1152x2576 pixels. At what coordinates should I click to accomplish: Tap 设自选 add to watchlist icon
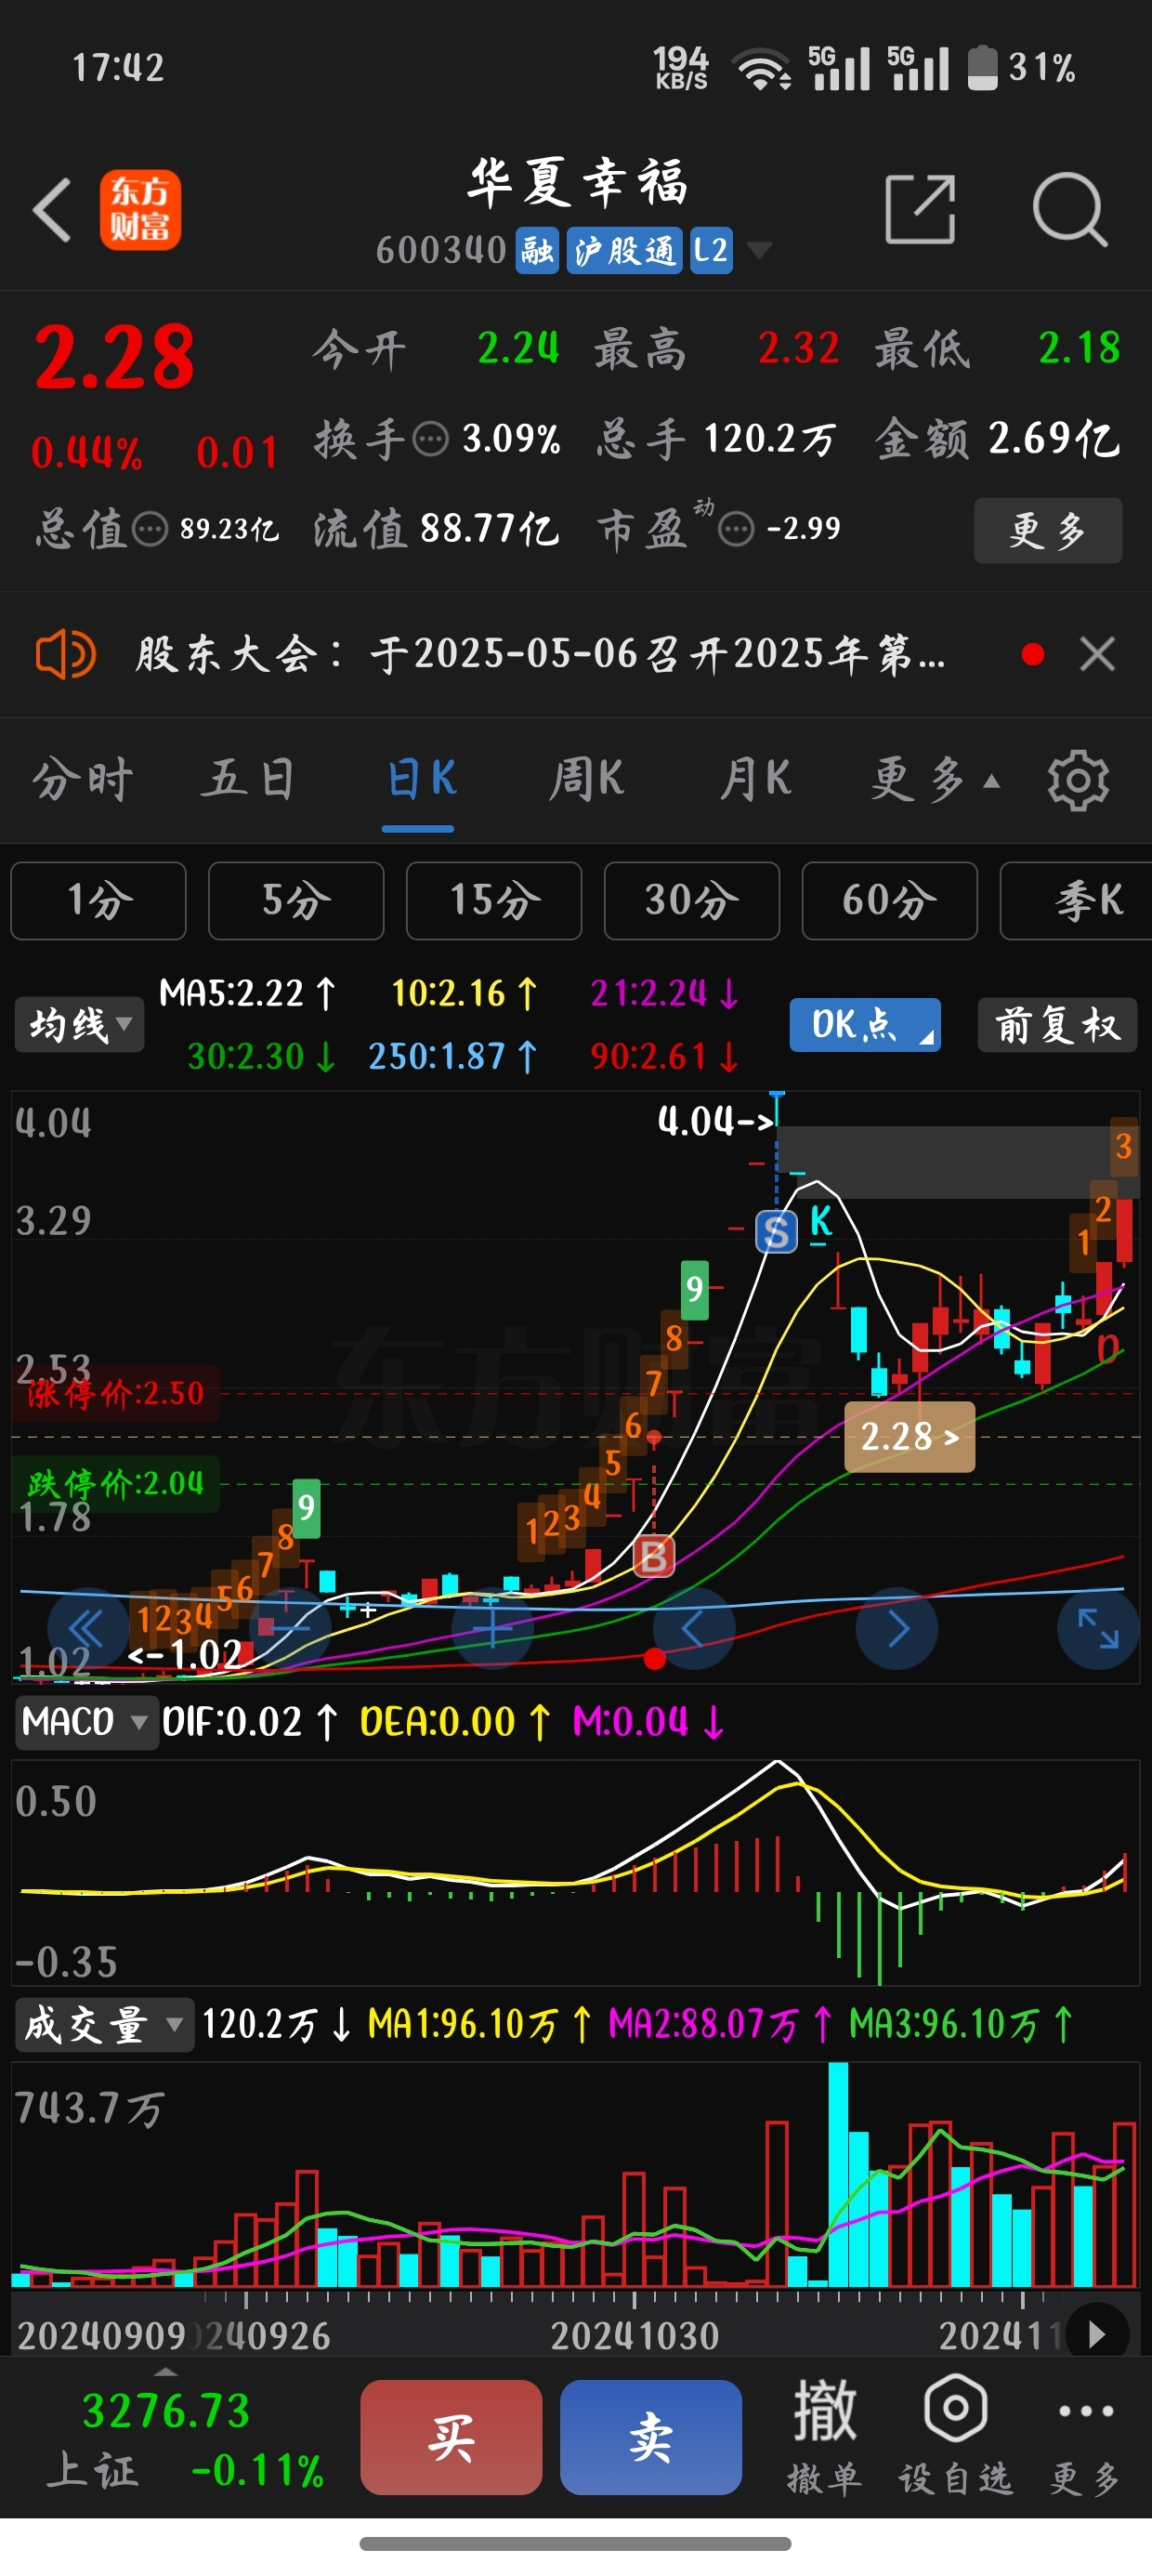point(956,2437)
